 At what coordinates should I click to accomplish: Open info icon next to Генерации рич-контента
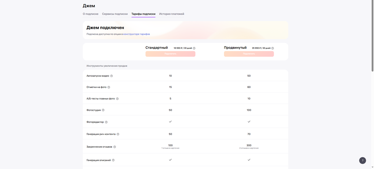(118, 134)
